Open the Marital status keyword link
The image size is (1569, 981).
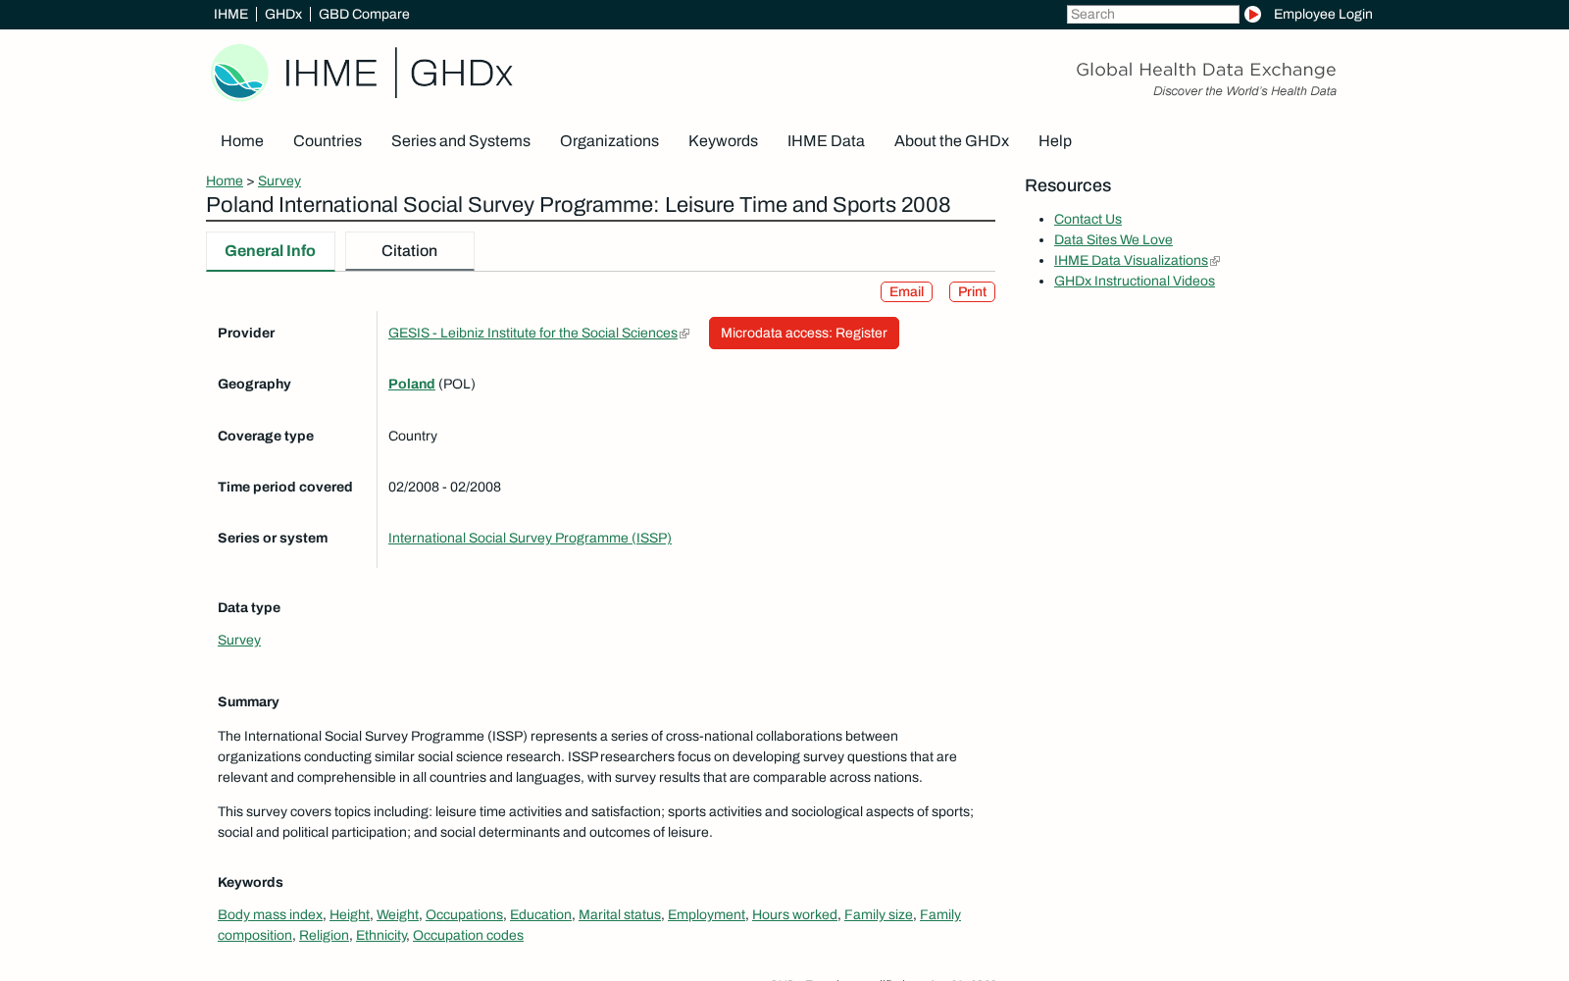[620, 915]
